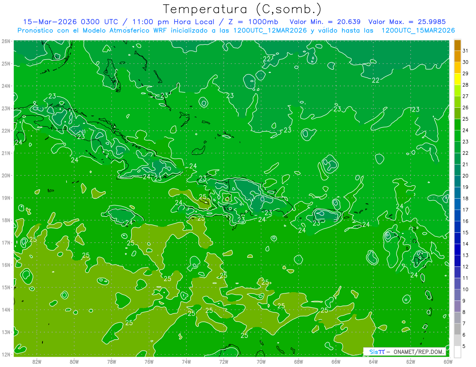Select the colorbar swatch between 25 and 26

[x=457, y=113]
